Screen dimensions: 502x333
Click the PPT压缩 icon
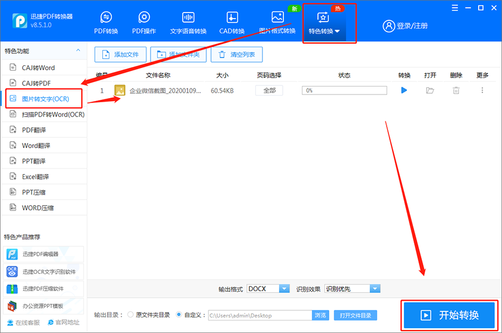[13, 192]
